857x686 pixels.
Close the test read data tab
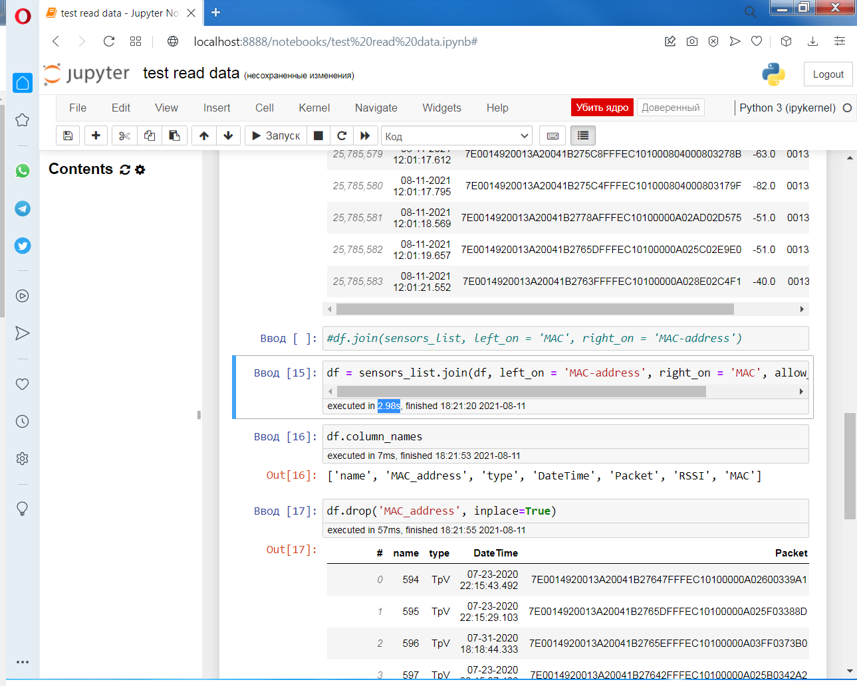(191, 13)
